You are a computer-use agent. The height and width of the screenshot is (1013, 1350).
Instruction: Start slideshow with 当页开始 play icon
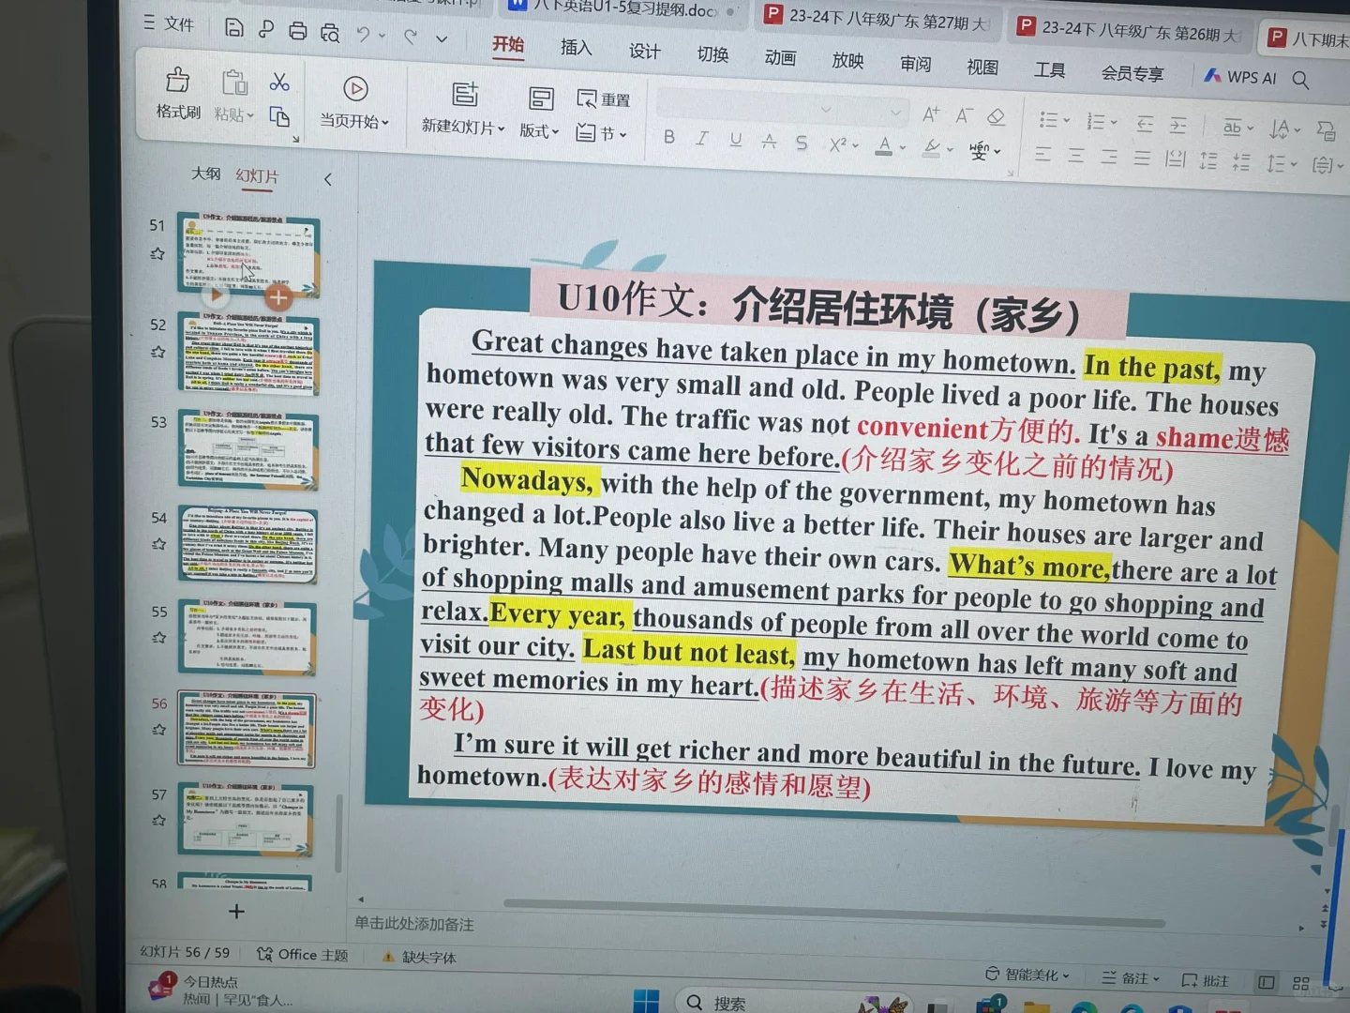[355, 89]
